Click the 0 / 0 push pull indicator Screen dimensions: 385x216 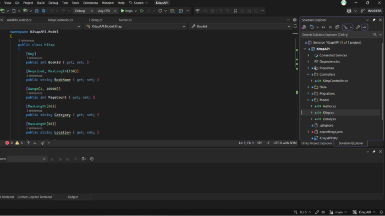point(302,212)
